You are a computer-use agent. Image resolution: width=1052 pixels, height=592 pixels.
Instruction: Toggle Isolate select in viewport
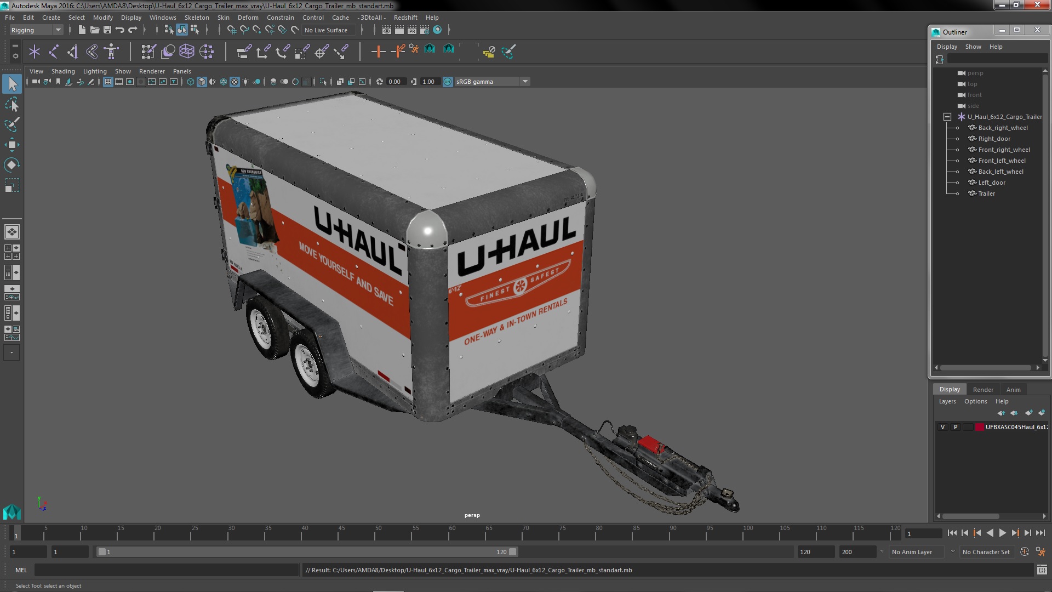(323, 82)
